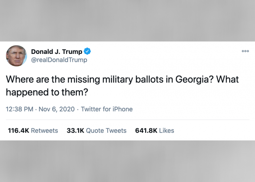255x182 pixels.
Task: Click the divider line above tweet stats
Action: coord(127,120)
